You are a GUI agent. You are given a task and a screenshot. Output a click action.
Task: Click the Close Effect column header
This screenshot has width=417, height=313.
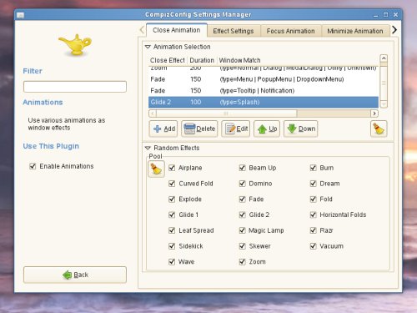pyautogui.click(x=168, y=60)
